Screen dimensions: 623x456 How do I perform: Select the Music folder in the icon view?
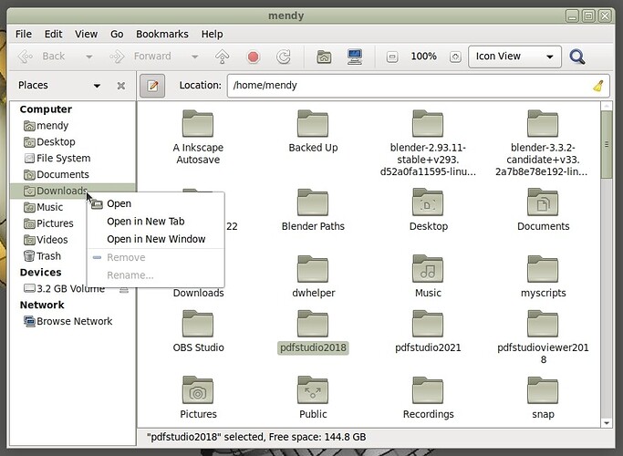428,276
